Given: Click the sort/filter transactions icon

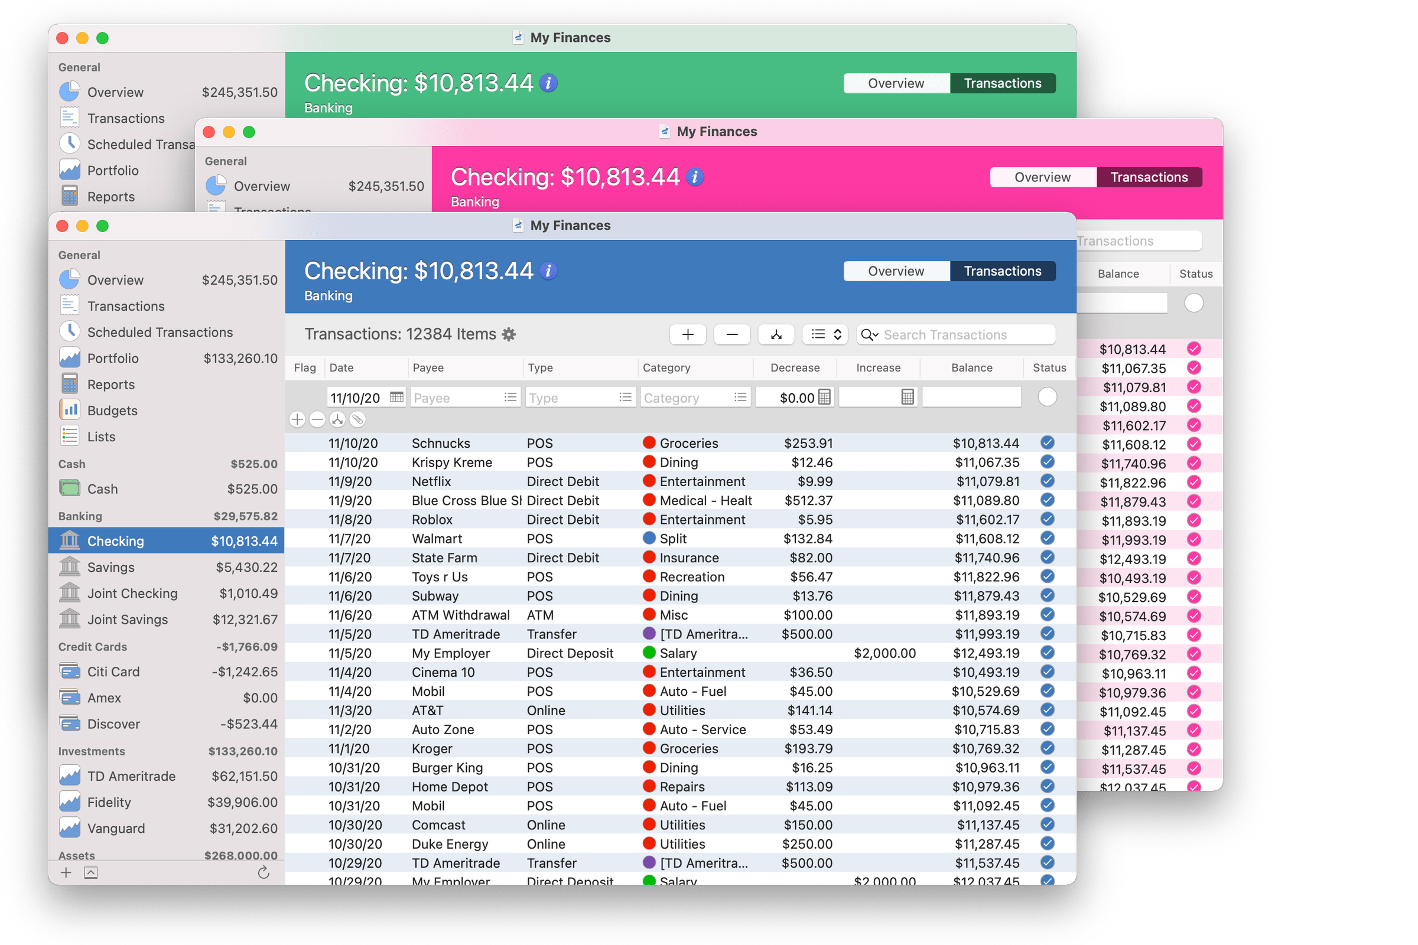Looking at the screenshot, I should coord(826,334).
